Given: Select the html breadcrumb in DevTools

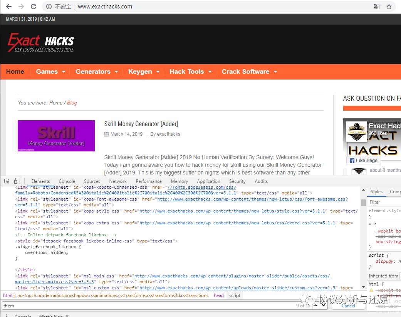Looking at the screenshot, I should 106,295.
